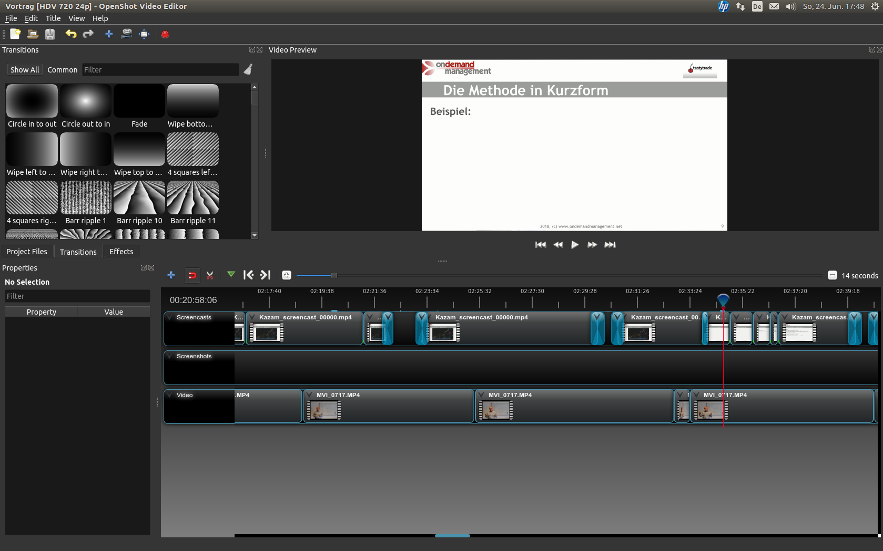The image size is (883, 551).
Task: Open the transition menu arrow near 02:29:28
Action: (x=597, y=317)
